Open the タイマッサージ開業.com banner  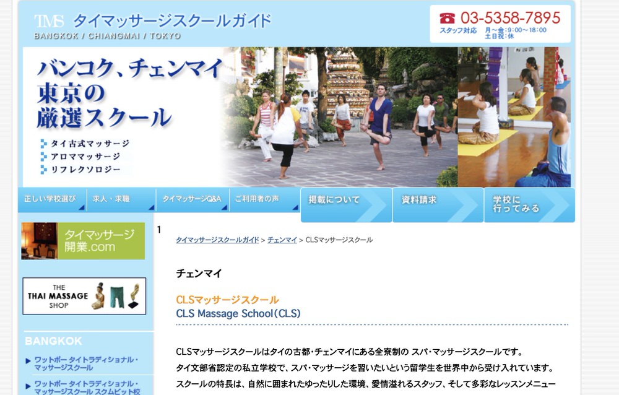tap(83, 241)
